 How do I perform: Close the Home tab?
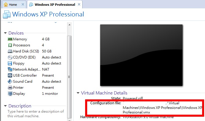(x=23, y=4)
